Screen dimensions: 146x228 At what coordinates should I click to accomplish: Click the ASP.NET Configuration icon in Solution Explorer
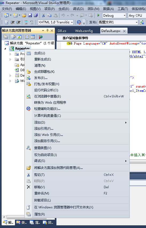tap(41, 37)
